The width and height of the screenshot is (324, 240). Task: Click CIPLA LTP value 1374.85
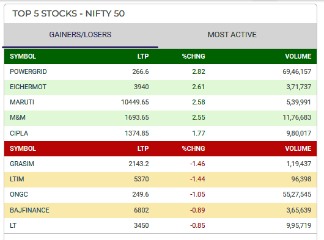point(137,133)
